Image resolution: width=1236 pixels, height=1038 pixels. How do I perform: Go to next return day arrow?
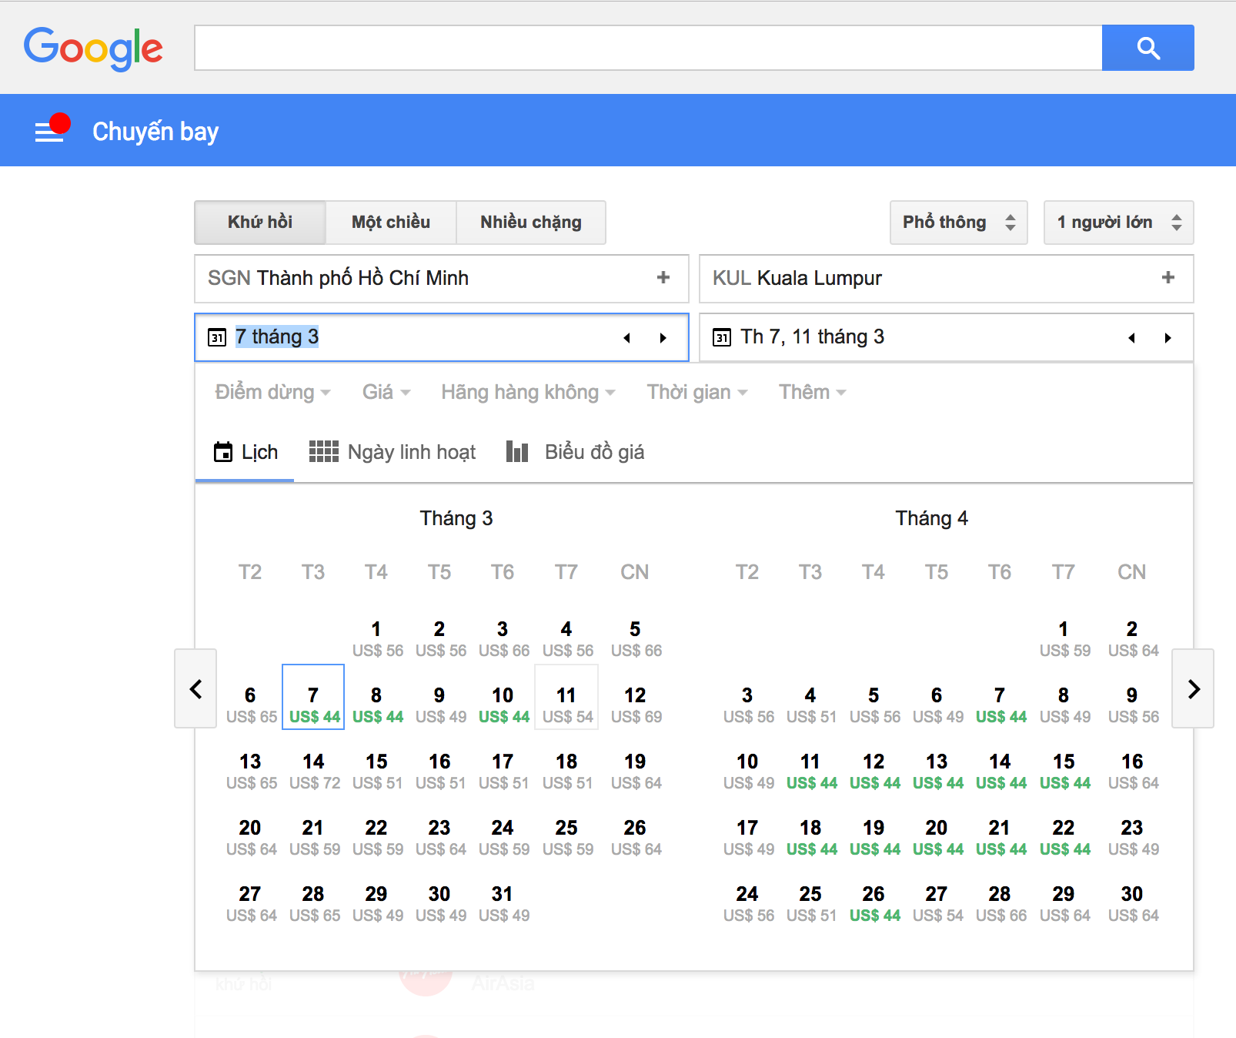click(x=1168, y=337)
